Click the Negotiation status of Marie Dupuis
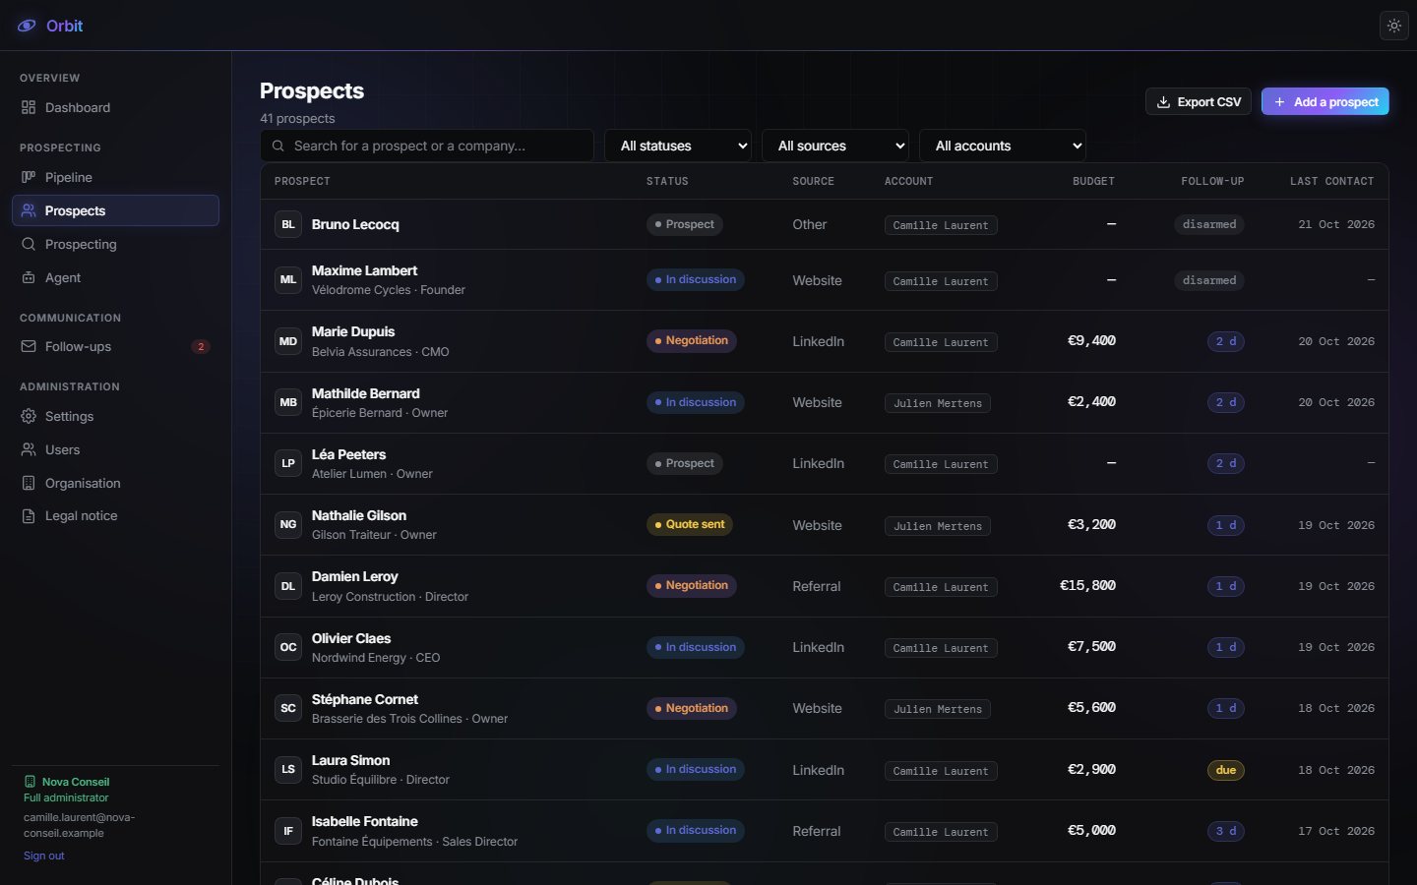Image resolution: width=1417 pixels, height=885 pixels. click(692, 341)
